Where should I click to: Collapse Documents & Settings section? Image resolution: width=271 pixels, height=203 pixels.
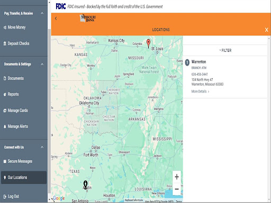[42, 64]
